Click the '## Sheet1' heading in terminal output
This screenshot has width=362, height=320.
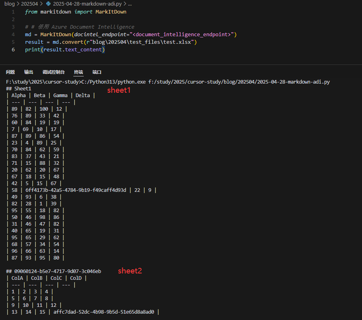pos(19,88)
